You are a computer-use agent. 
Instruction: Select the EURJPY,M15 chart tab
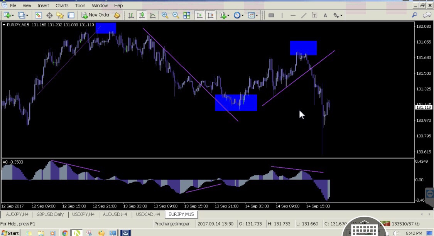pos(181,214)
